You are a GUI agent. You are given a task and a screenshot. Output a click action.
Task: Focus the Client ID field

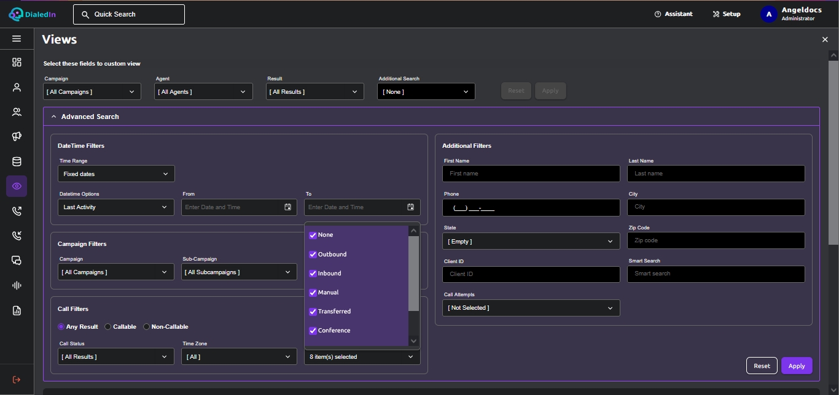(531, 274)
